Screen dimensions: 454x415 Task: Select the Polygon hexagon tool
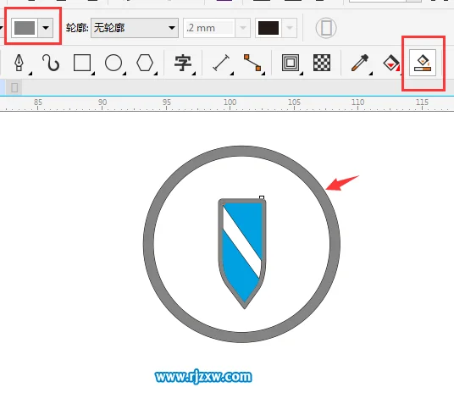[x=145, y=63]
